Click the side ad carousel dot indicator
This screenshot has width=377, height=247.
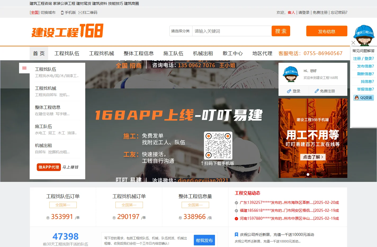pos(308,174)
